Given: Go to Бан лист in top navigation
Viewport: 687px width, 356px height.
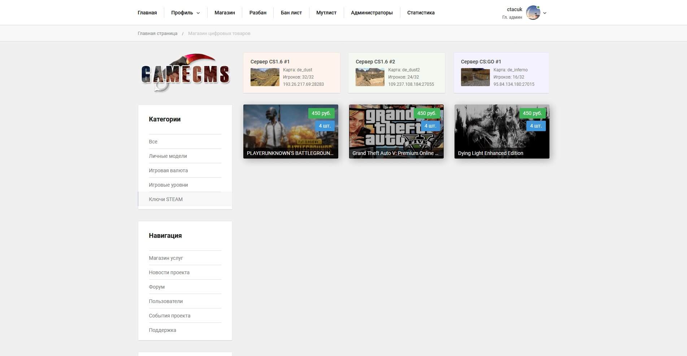Looking at the screenshot, I should pyautogui.click(x=291, y=13).
